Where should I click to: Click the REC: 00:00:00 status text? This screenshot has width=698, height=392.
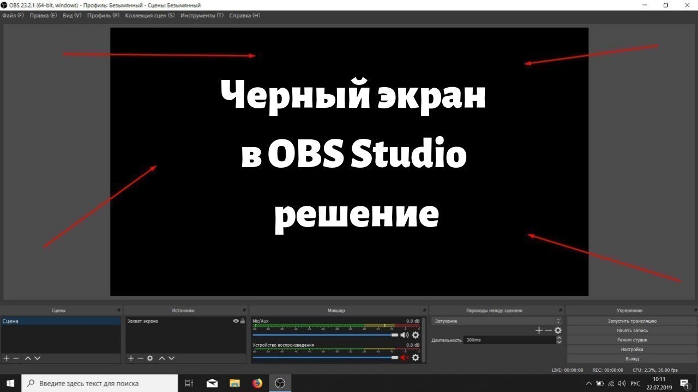coord(608,370)
